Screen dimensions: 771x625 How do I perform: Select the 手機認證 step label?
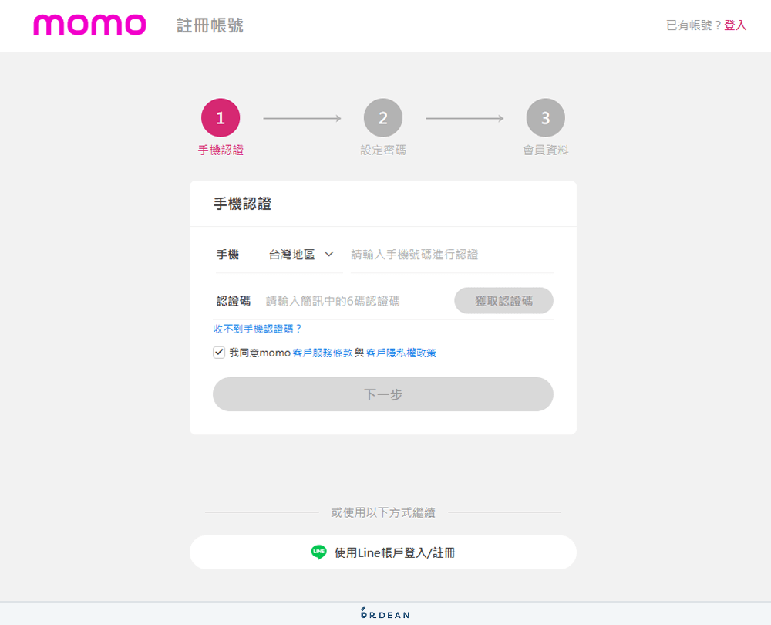221,150
